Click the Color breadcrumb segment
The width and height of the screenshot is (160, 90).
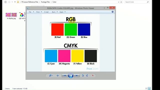pos(54,2)
